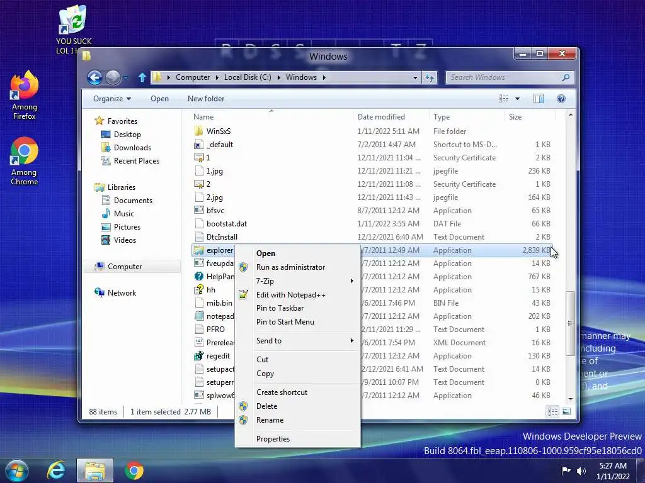Click the scroll down arrow
Image resolution: width=645 pixels, height=483 pixels.
[x=570, y=399]
